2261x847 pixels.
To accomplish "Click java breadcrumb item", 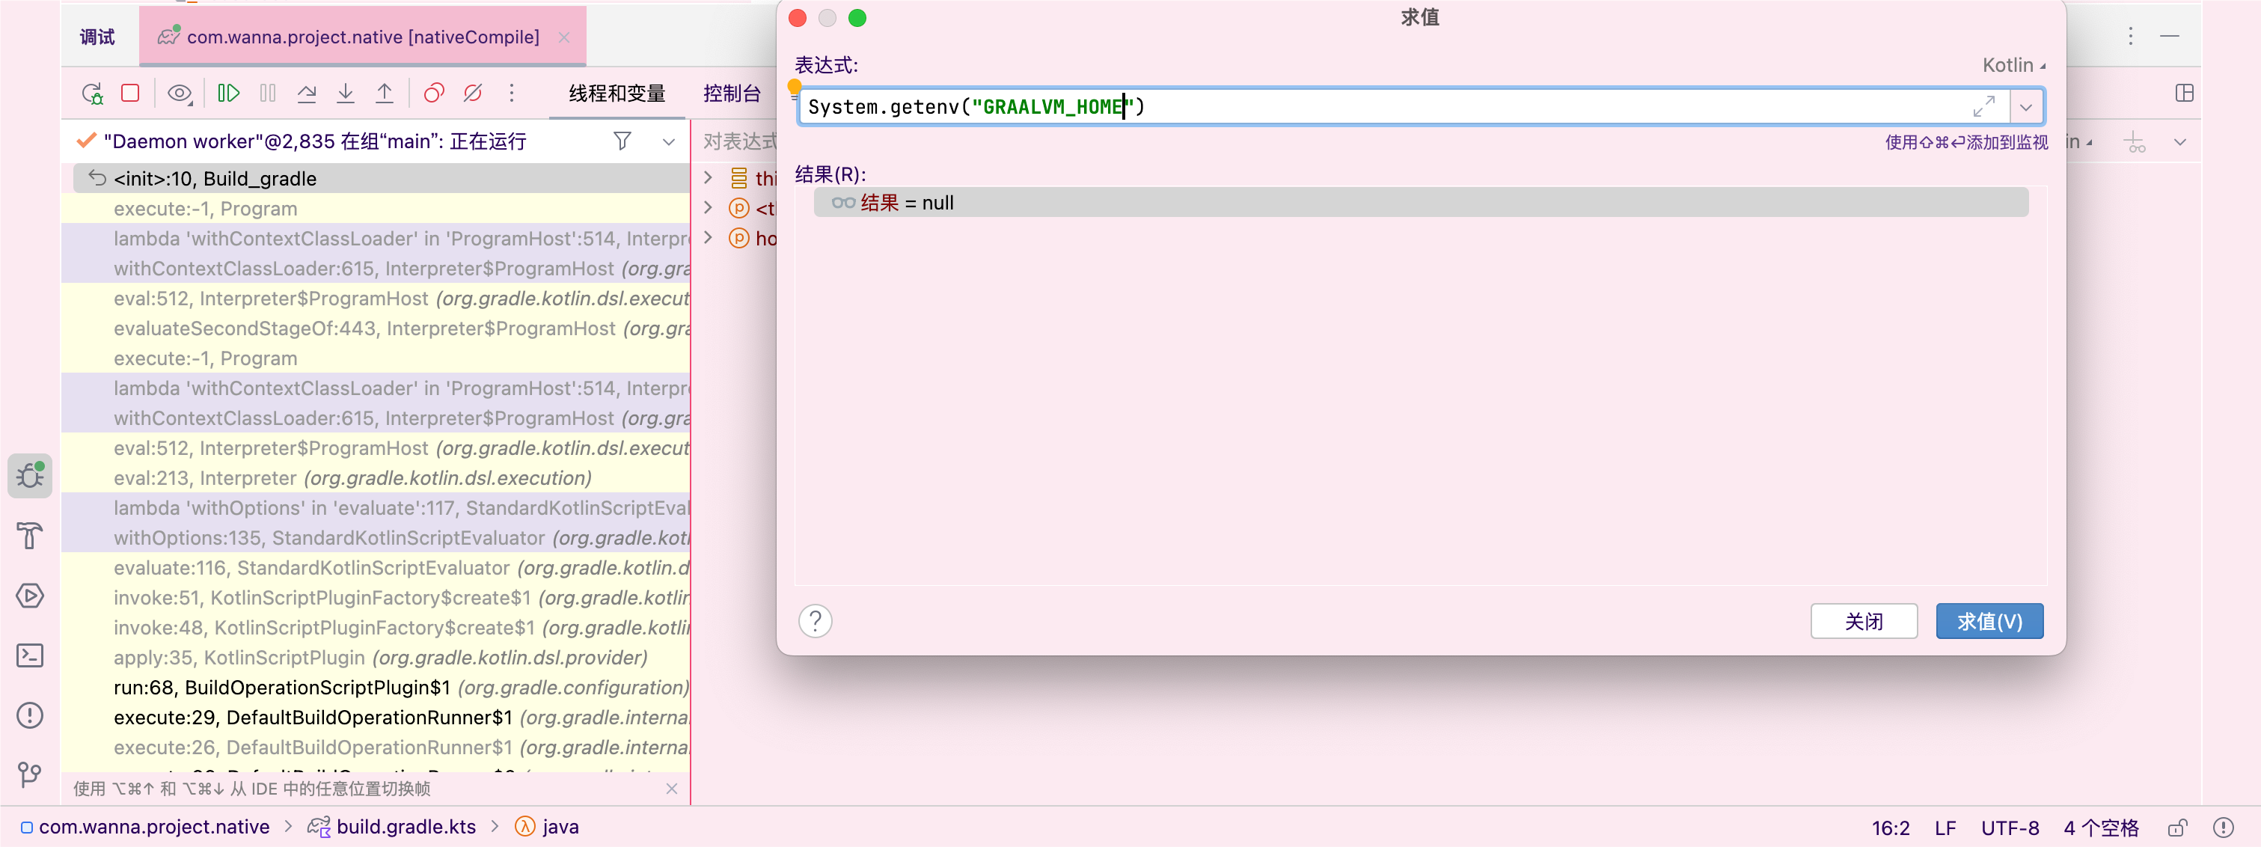I will point(547,827).
